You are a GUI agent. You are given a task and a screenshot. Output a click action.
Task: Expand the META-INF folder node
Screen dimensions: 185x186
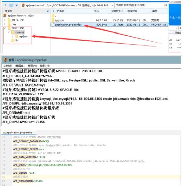(5, 20)
